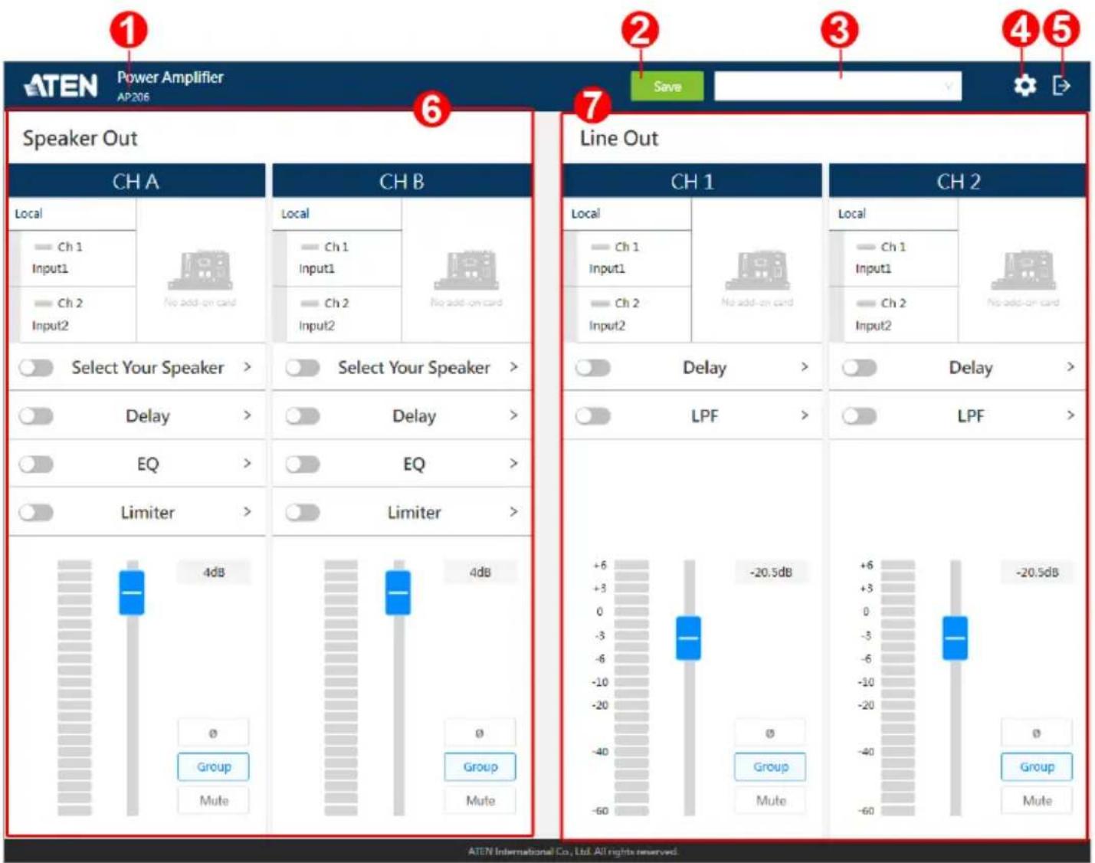The width and height of the screenshot is (1095, 863).
Task: Invert phase (ø) on CH A
Action: point(213,733)
